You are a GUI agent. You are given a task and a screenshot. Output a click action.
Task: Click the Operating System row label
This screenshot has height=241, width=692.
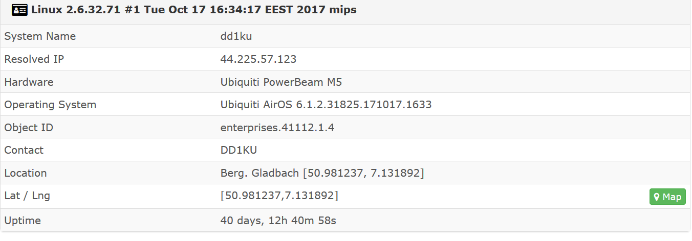click(50, 105)
